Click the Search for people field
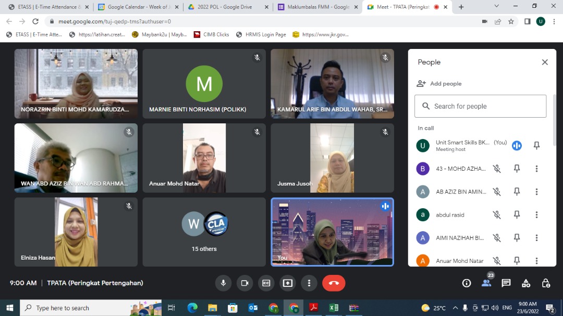The image size is (563, 316). click(x=481, y=106)
